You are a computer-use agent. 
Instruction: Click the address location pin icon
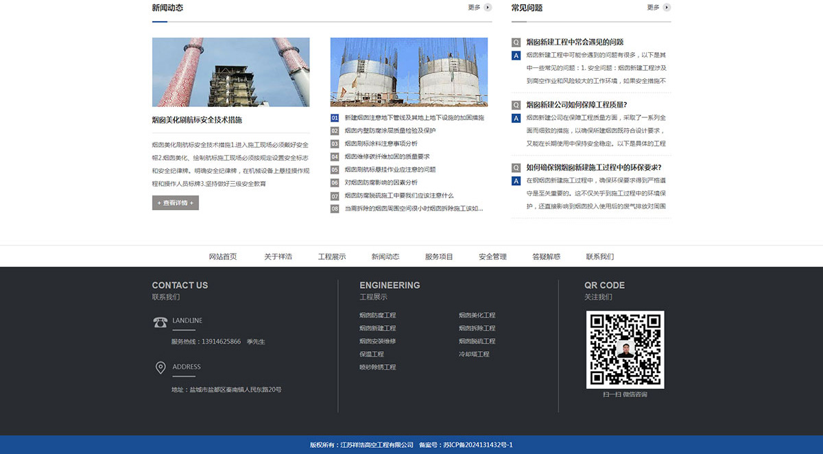[160, 368]
